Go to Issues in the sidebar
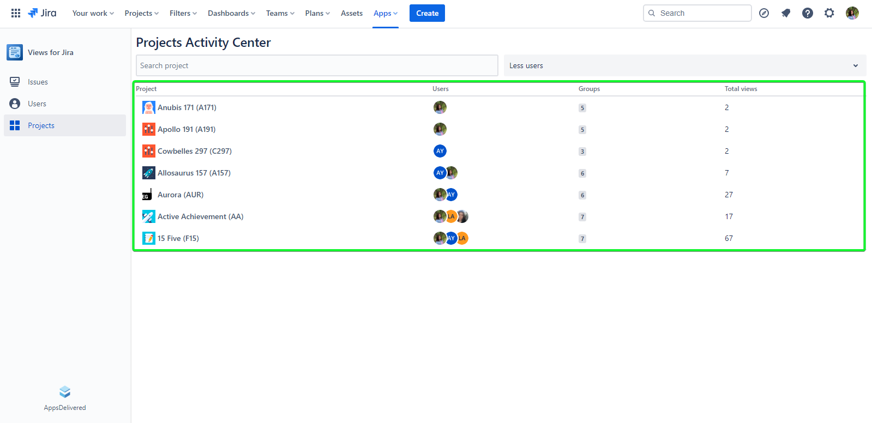872x423 pixels. (38, 82)
